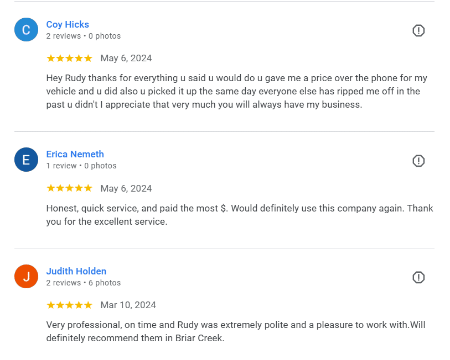Click the star rating on Erica Nemeth's review
450x360 pixels.
point(69,188)
